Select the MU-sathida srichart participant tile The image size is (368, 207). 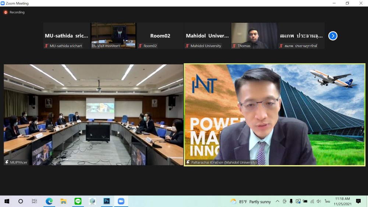tap(67, 36)
